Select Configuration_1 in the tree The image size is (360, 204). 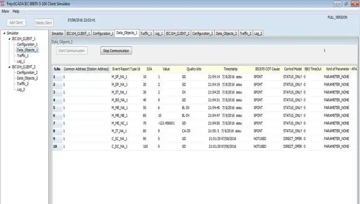(27, 45)
